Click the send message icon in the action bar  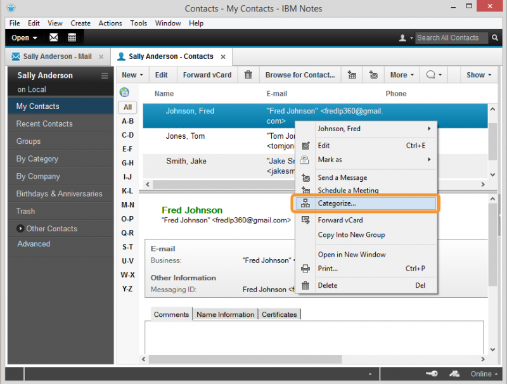pyautogui.click(x=373, y=75)
